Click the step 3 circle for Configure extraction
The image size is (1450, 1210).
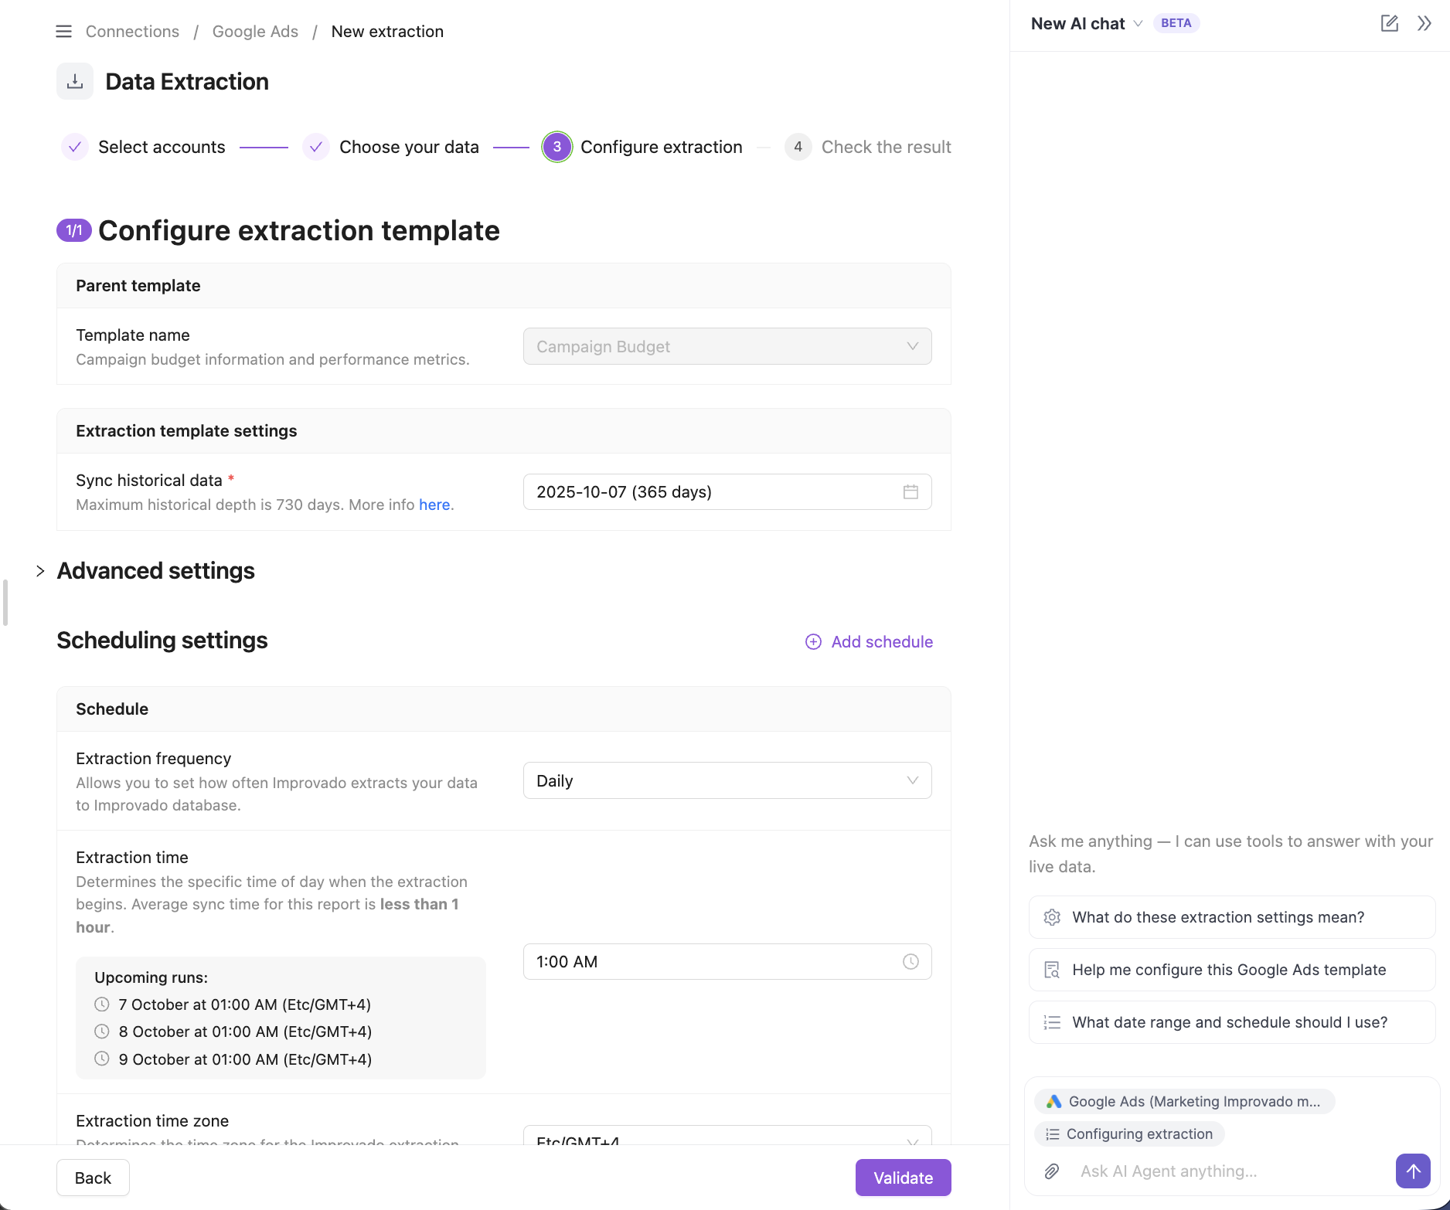(x=557, y=147)
